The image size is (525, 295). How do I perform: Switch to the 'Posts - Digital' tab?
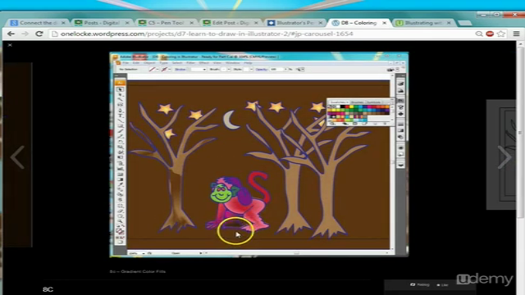point(100,23)
